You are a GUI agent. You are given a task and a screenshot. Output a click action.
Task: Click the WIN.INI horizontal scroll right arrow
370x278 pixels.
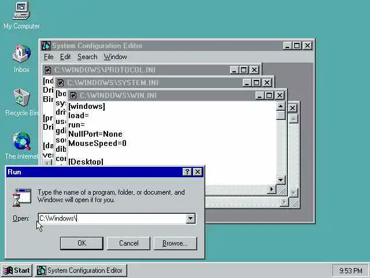coord(271,189)
